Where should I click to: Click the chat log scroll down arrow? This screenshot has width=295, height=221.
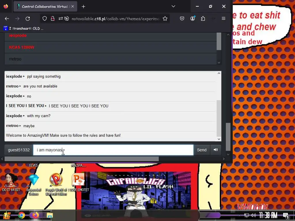[x=219, y=139]
